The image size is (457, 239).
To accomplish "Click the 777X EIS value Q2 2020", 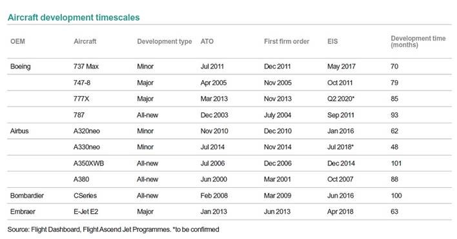I will 341,99.
